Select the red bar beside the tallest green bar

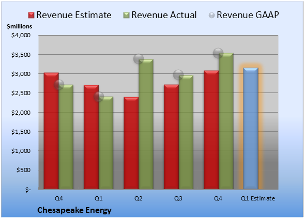coord(211,130)
